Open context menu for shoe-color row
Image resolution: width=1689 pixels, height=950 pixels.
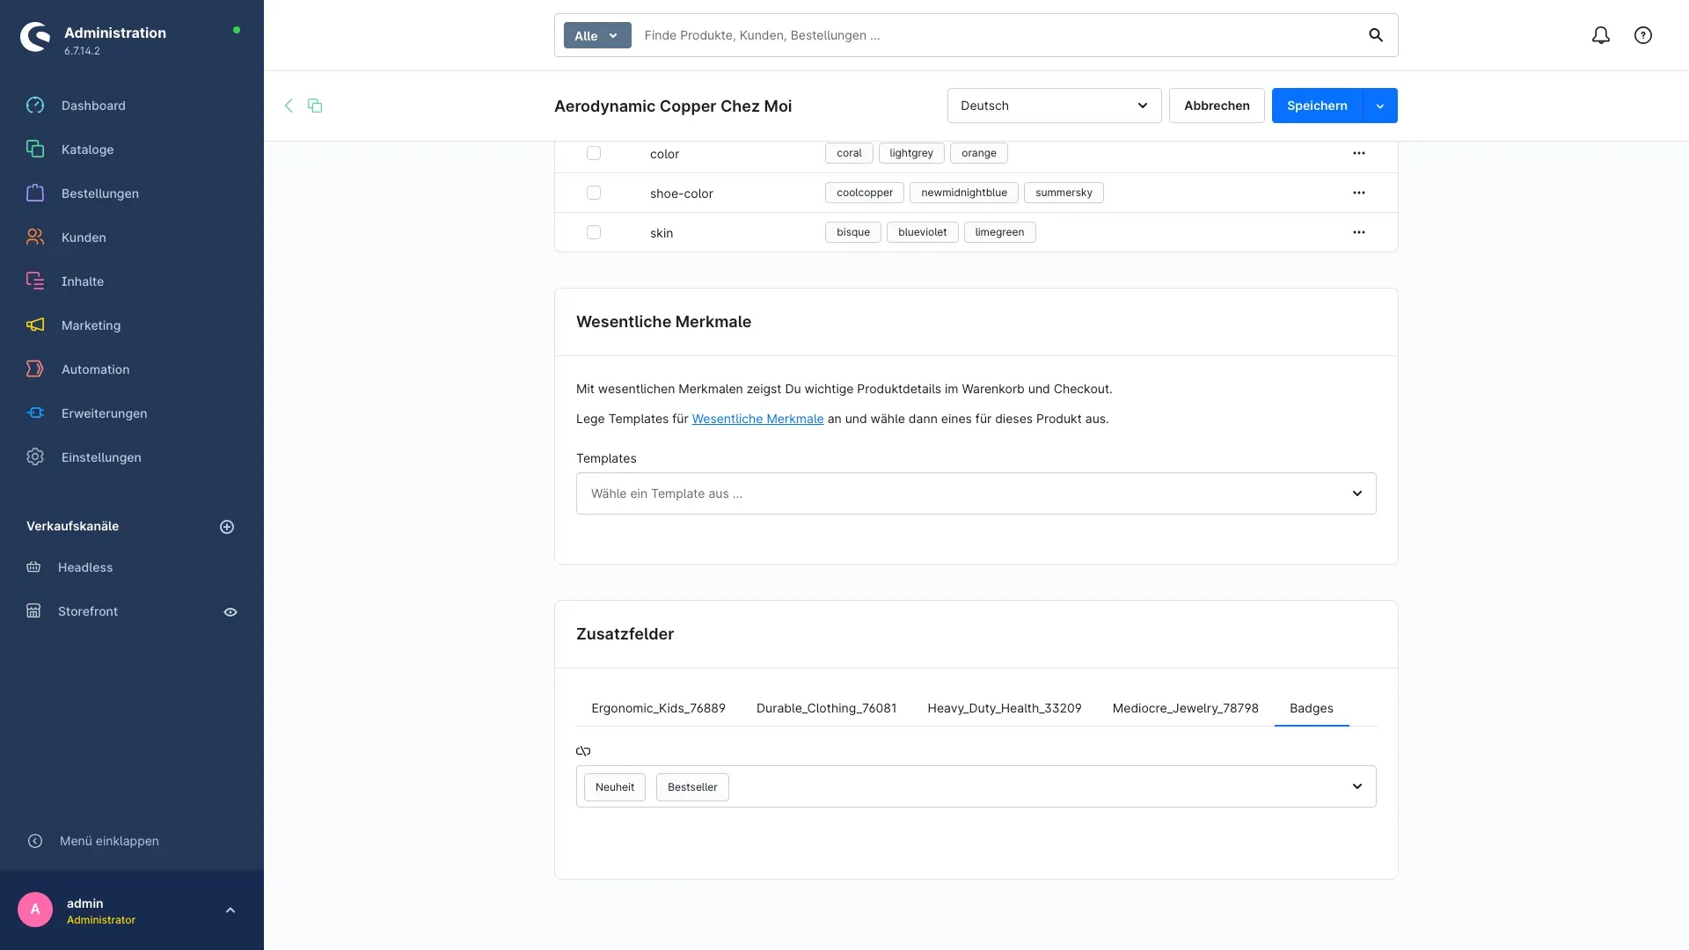[x=1359, y=193]
